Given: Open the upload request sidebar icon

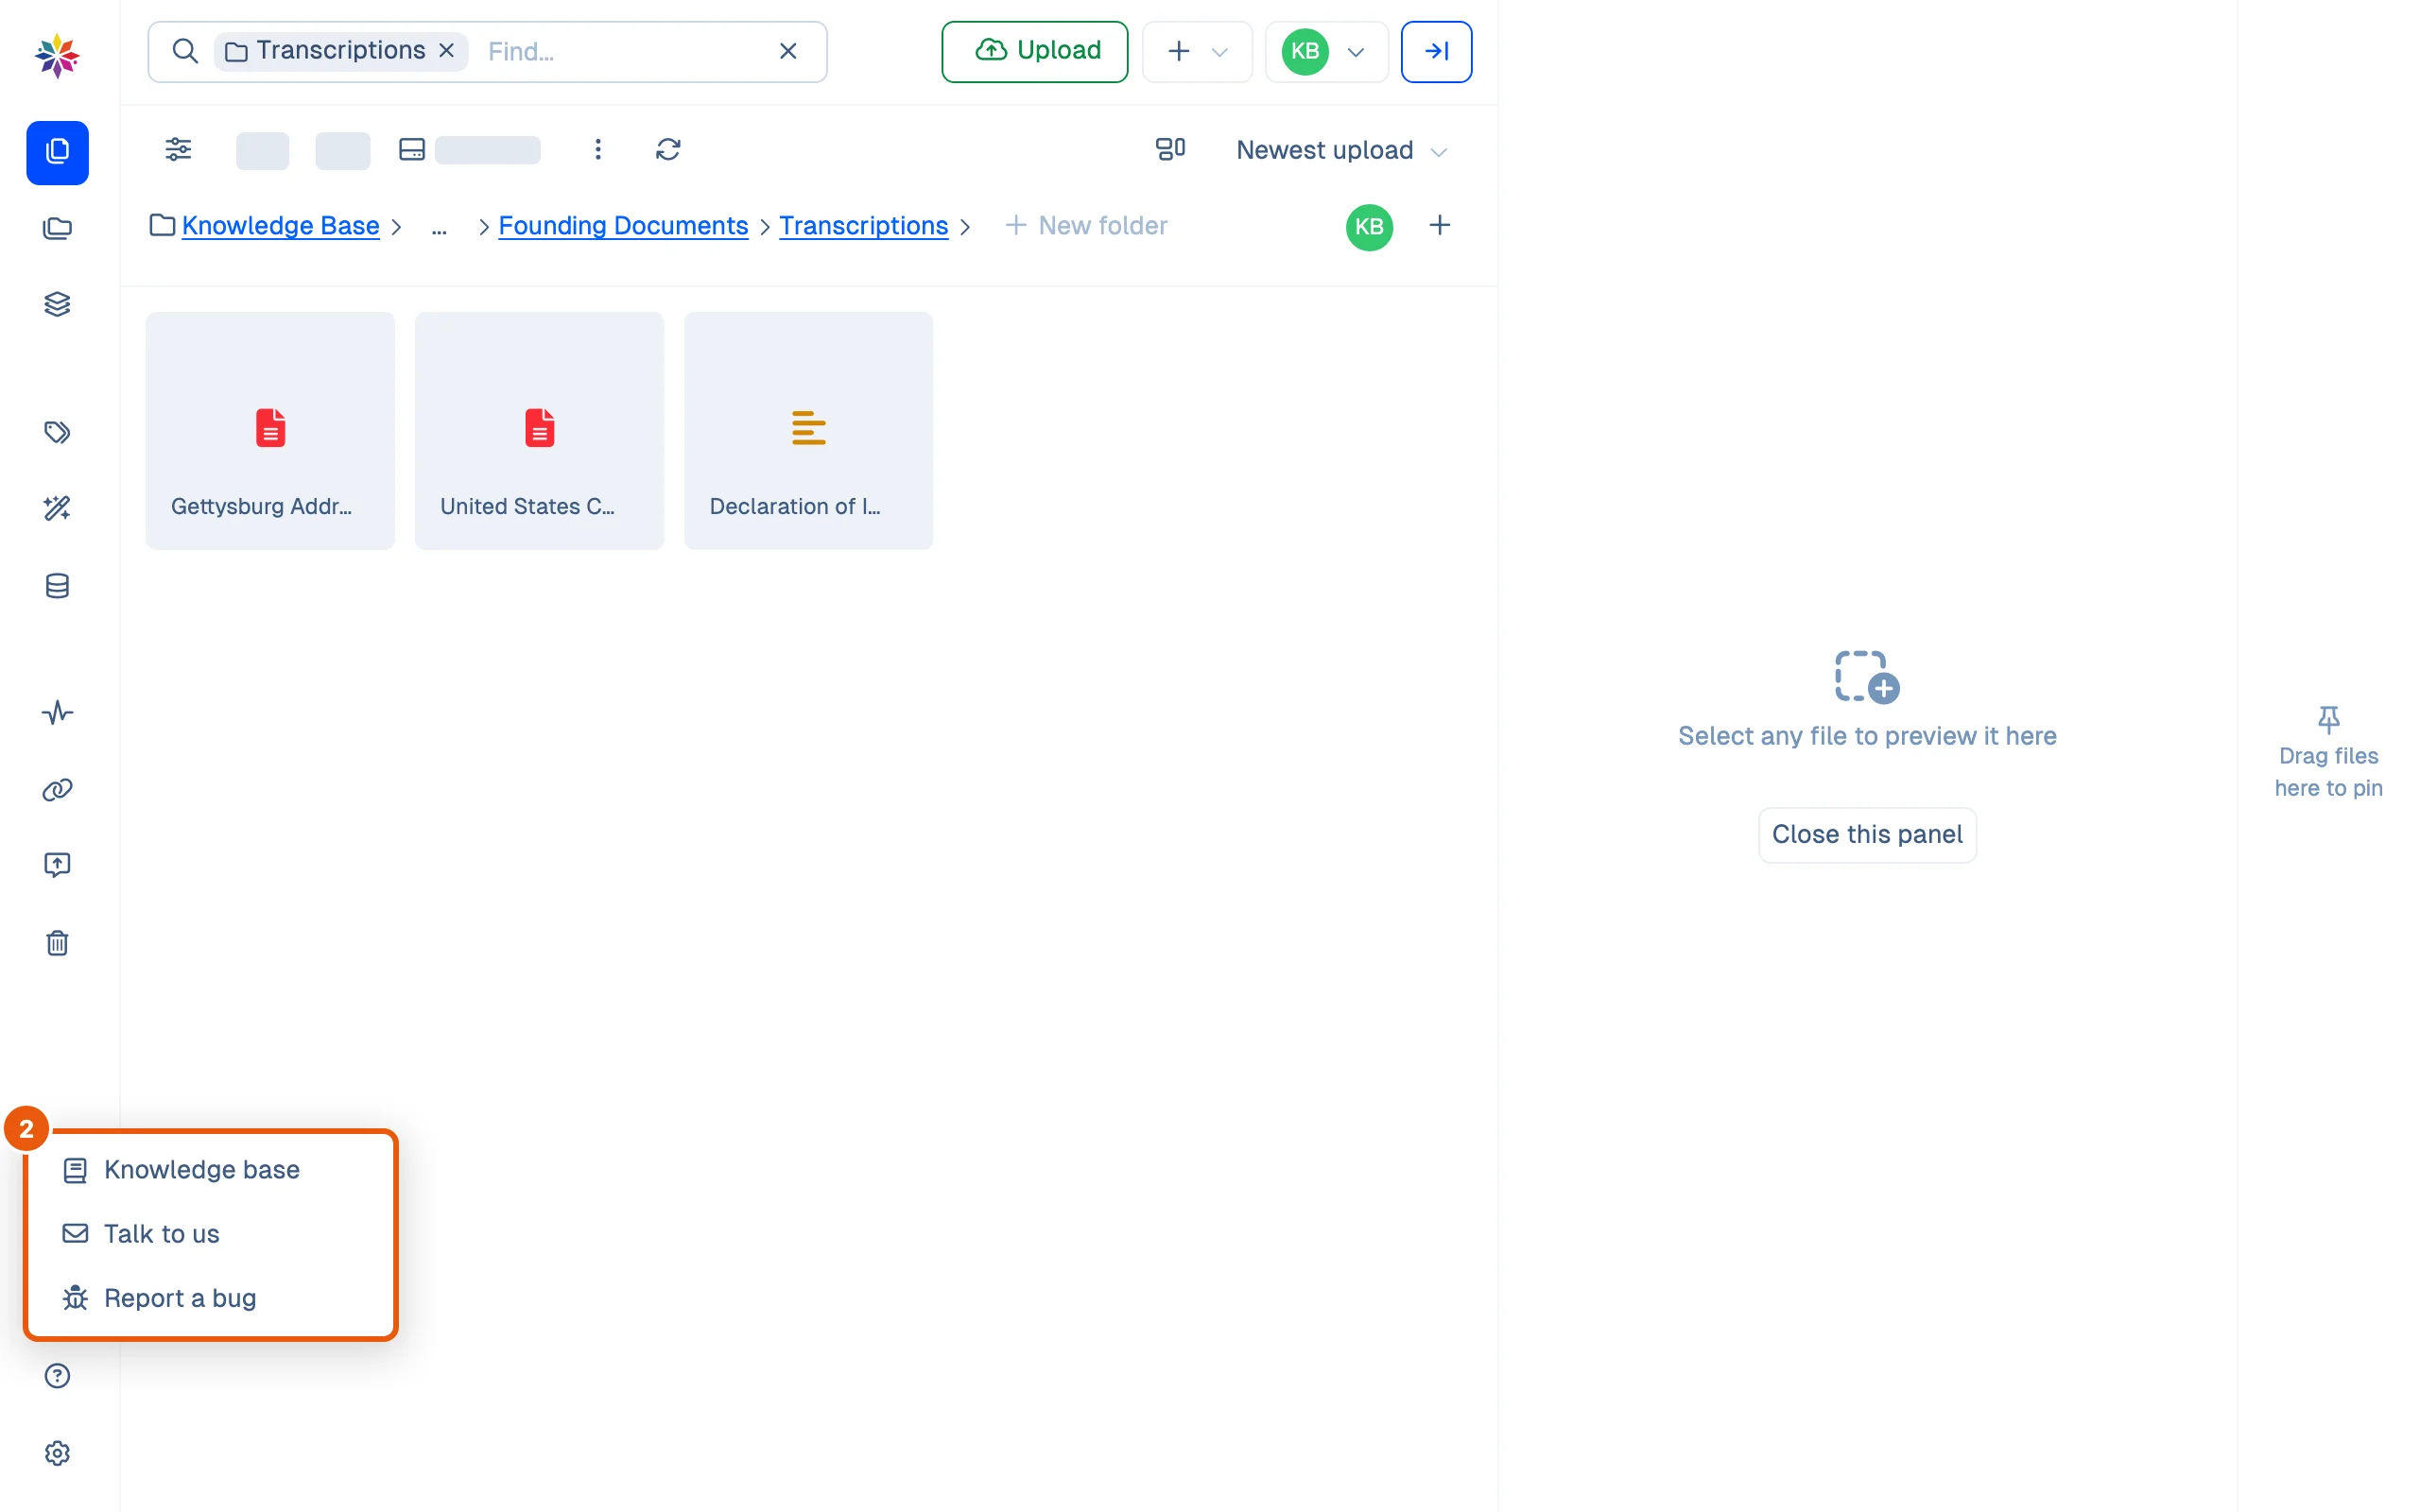Looking at the screenshot, I should pyautogui.click(x=57, y=864).
